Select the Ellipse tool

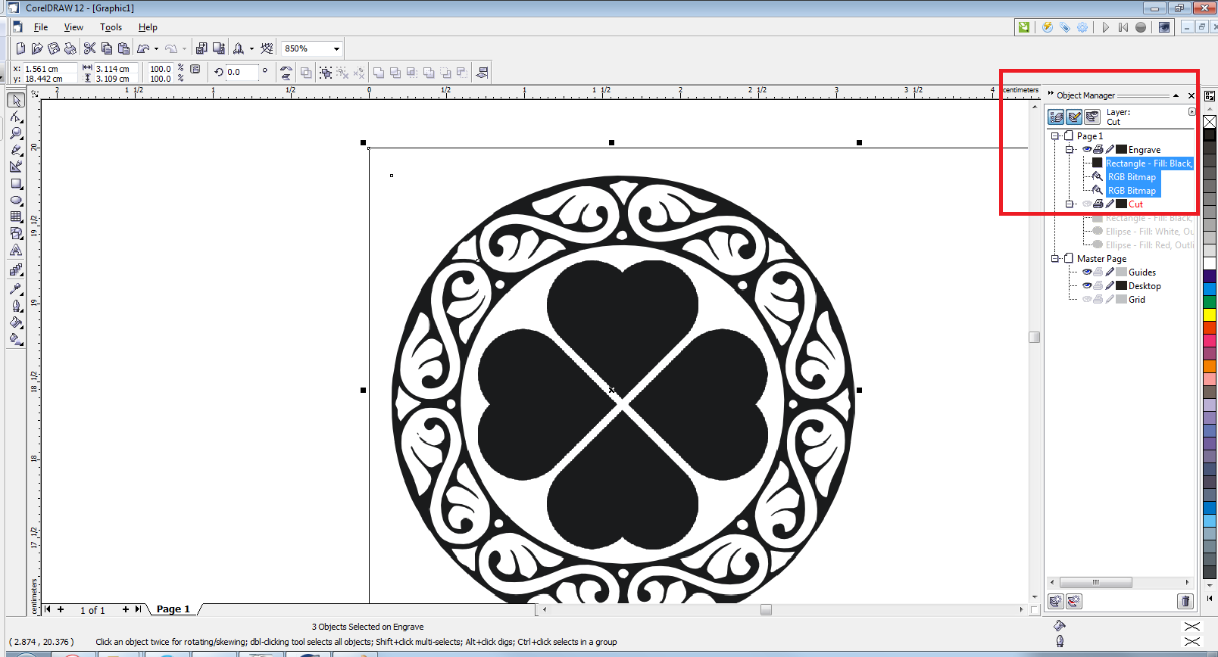(x=16, y=201)
